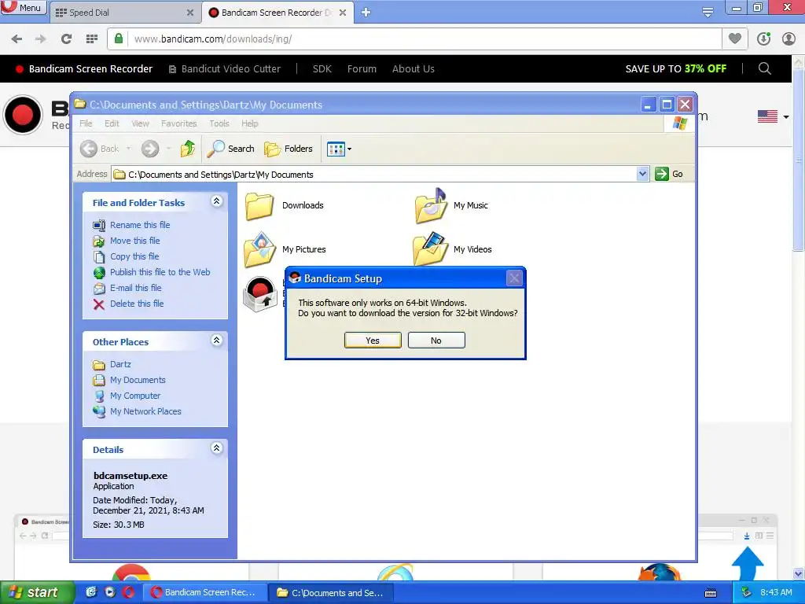Open the Help menu in Explorer
Image resolution: width=805 pixels, height=604 pixels.
[x=249, y=123]
